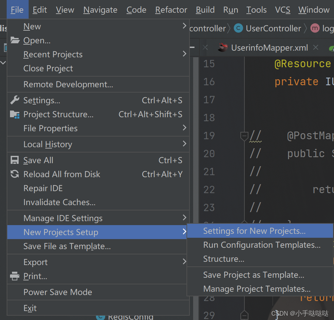Select Reload All from Disk item
Viewport: 334px width, 320px height.
(x=98, y=174)
